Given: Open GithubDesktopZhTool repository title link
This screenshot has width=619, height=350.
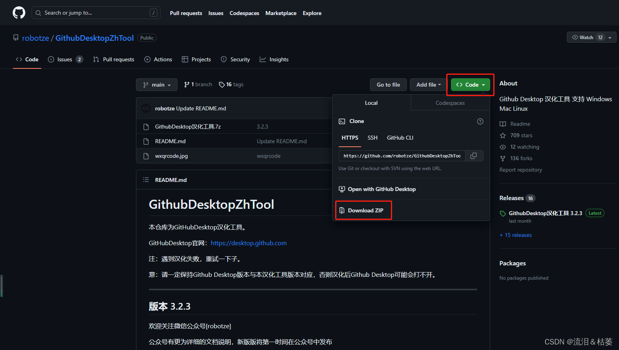Looking at the screenshot, I should tap(94, 38).
